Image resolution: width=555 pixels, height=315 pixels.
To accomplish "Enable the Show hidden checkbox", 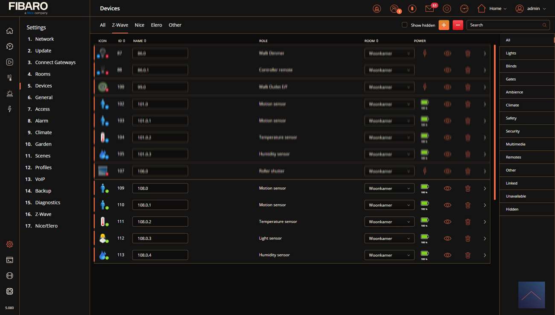I will (x=404, y=25).
